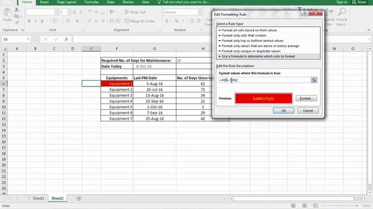This screenshot has height=209, width=373.
Task: Open the General number format dropdown
Action: pyautogui.click(x=199, y=12)
